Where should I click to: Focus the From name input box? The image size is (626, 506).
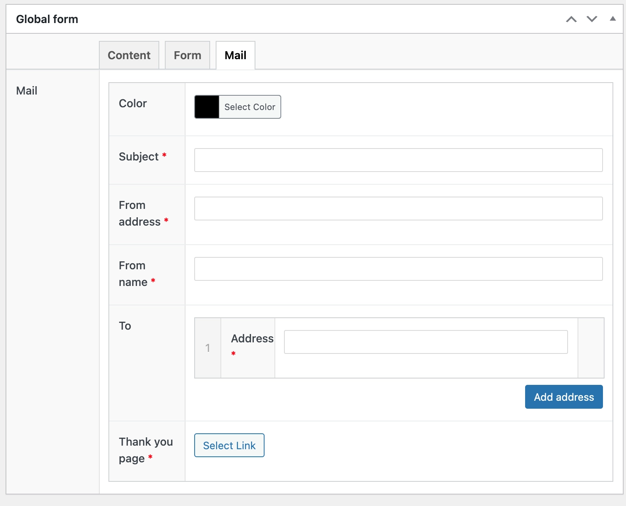click(x=398, y=269)
